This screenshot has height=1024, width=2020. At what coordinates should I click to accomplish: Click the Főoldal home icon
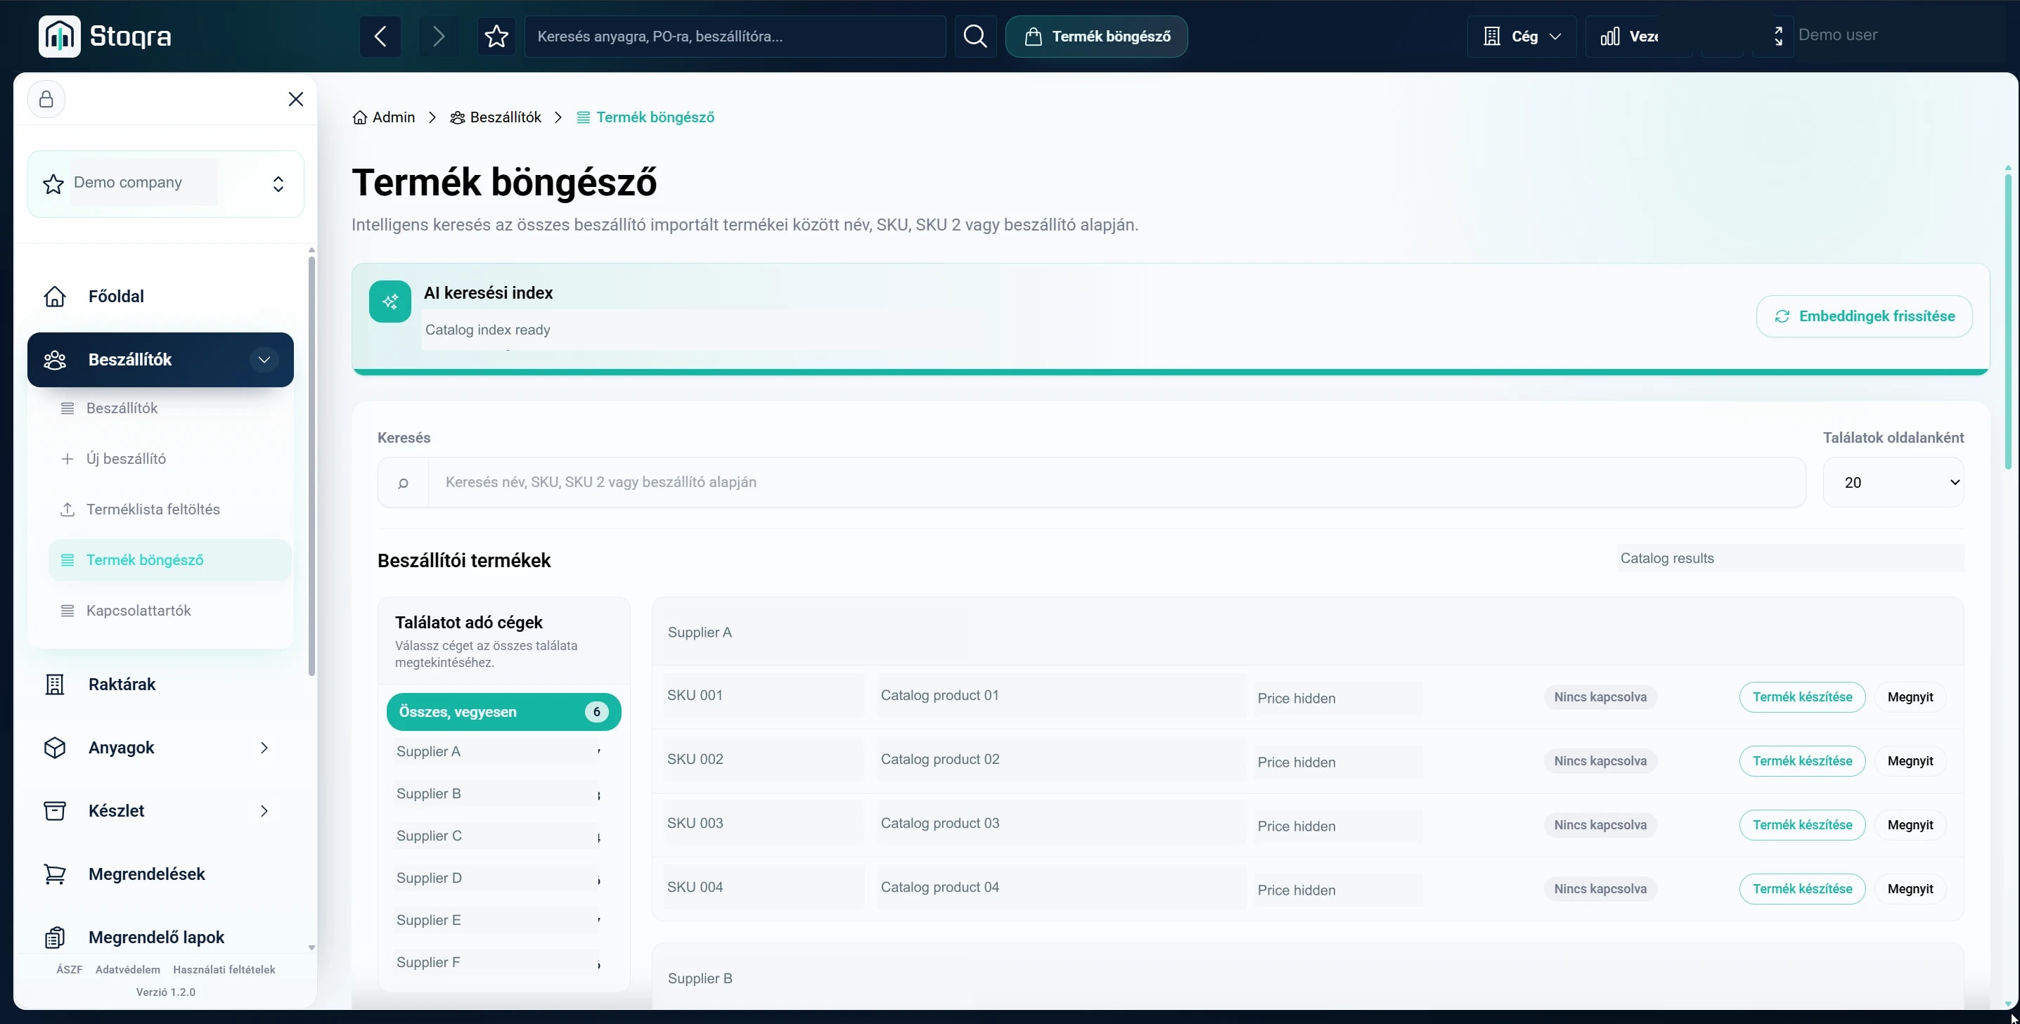55,297
